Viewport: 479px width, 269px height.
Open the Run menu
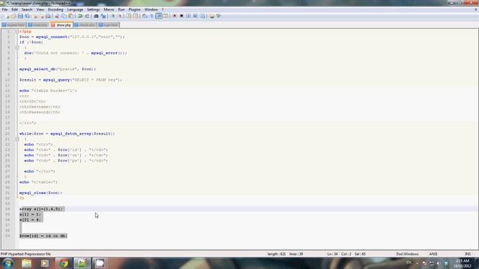(121, 10)
